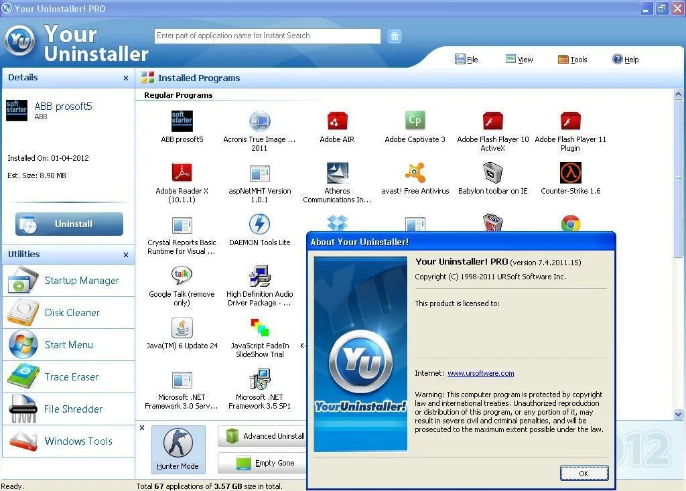Click OK in About dialog
The width and height of the screenshot is (686, 491).
(x=584, y=474)
